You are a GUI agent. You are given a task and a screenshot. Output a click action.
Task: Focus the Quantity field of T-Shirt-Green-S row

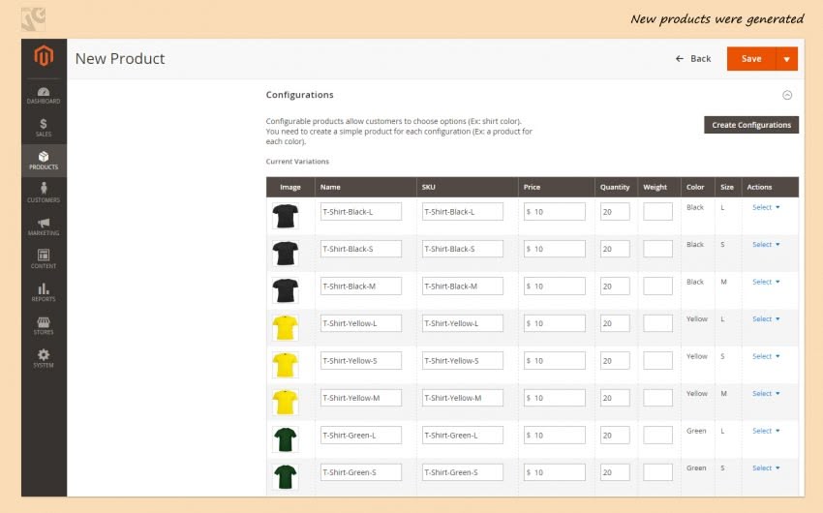615,472
